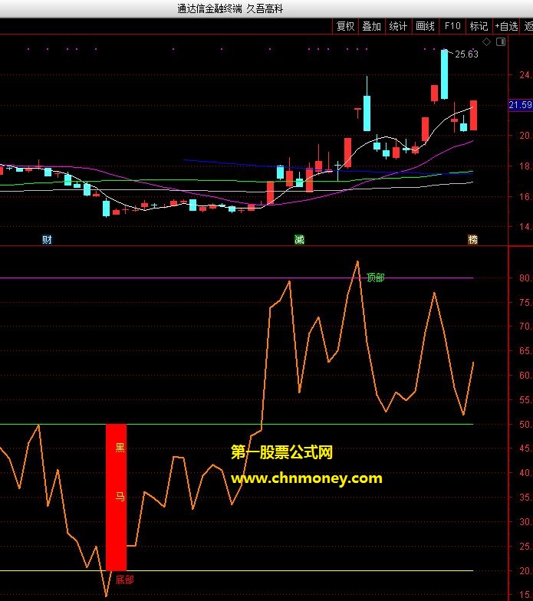Image resolution: width=533 pixels, height=601 pixels.
Task: Click the diamond icon at chart corner
Action: click(486, 41)
